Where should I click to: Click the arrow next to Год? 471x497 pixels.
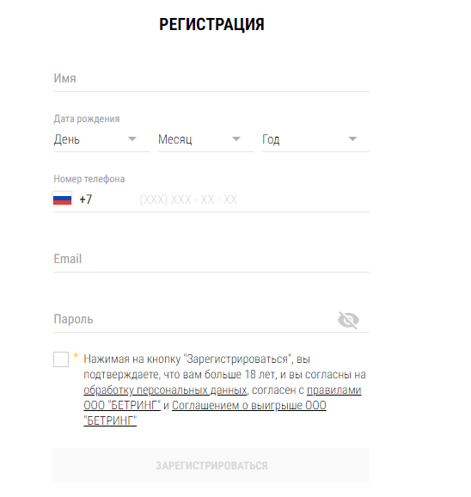[x=352, y=138]
